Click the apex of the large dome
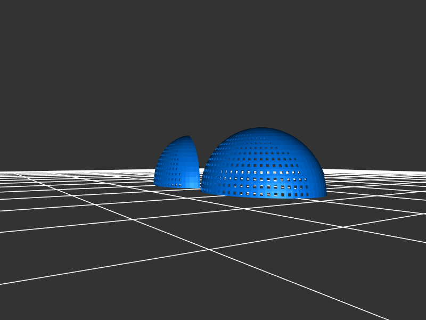This screenshot has width=426, height=320. (x=262, y=129)
